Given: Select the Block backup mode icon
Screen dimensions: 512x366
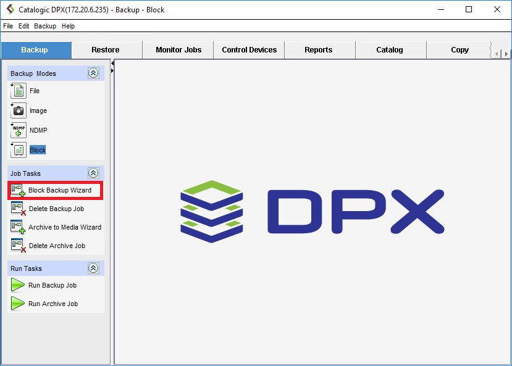Looking at the screenshot, I should (x=19, y=150).
